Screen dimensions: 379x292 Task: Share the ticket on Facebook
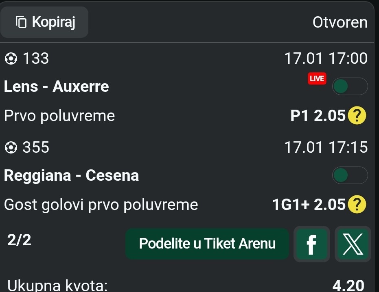coord(311,244)
